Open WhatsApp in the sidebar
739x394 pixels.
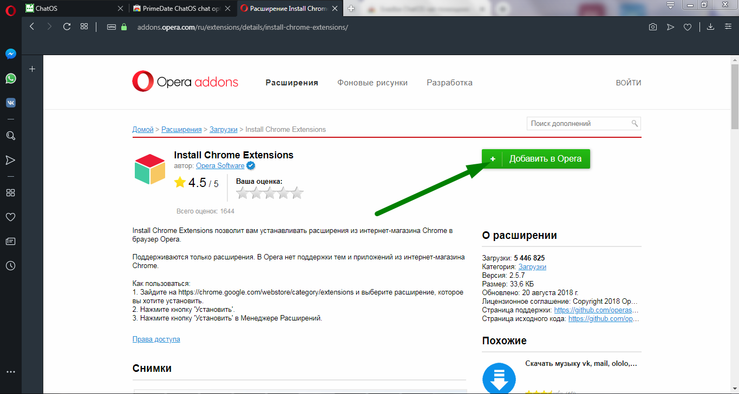point(10,78)
